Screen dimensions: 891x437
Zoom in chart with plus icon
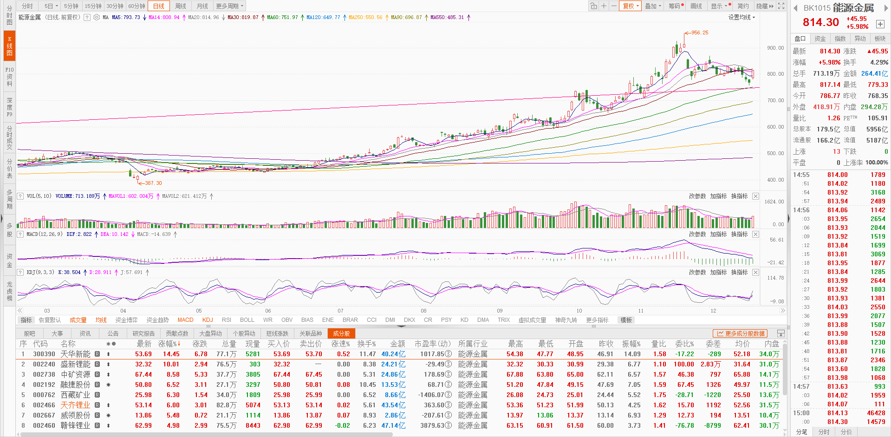(x=604, y=6)
